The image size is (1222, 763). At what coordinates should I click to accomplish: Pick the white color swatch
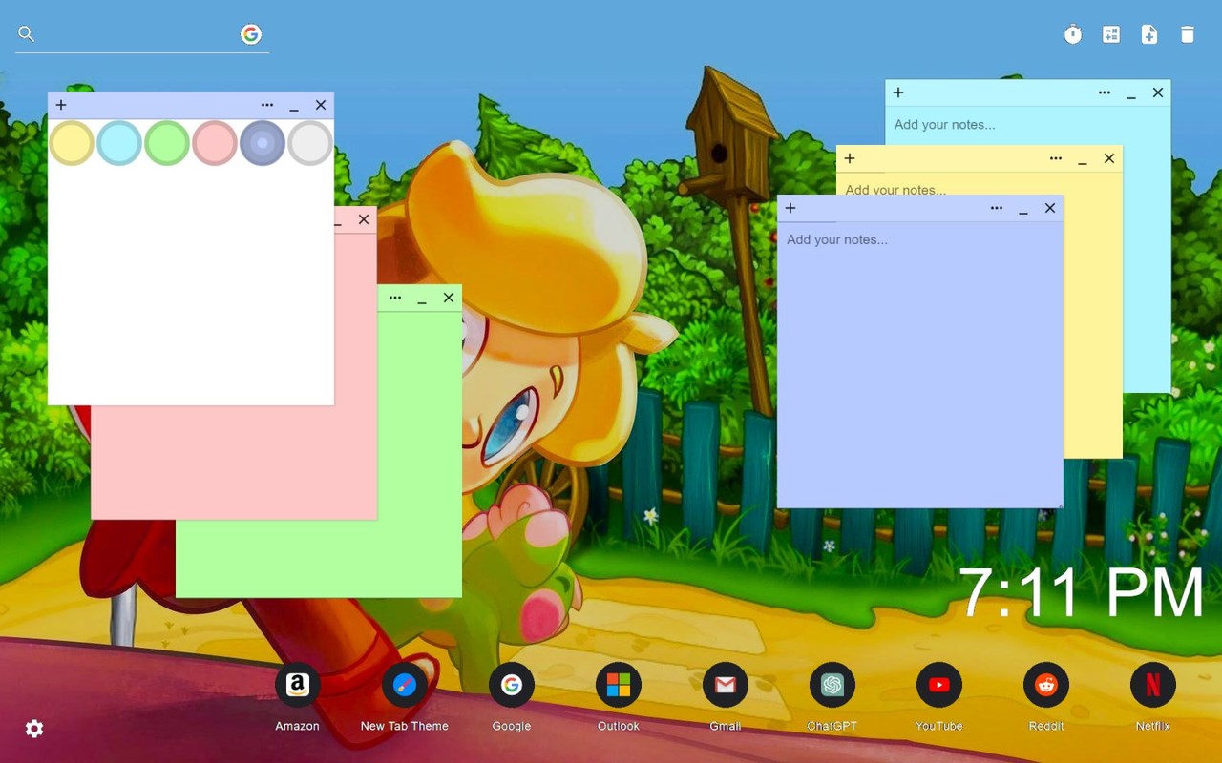(310, 143)
